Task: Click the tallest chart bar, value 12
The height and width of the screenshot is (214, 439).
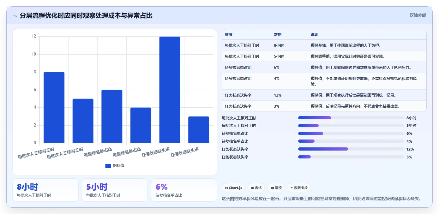Action: click(x=170, y=90)
